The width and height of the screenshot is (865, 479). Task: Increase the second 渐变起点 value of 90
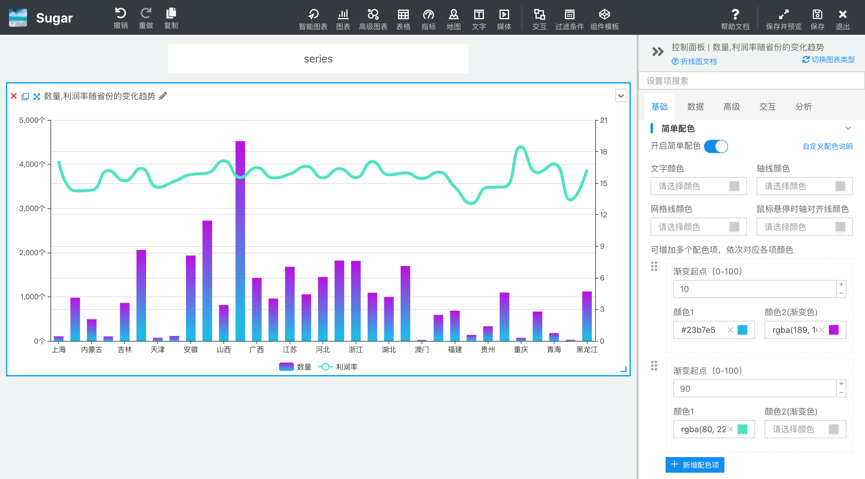841,384
